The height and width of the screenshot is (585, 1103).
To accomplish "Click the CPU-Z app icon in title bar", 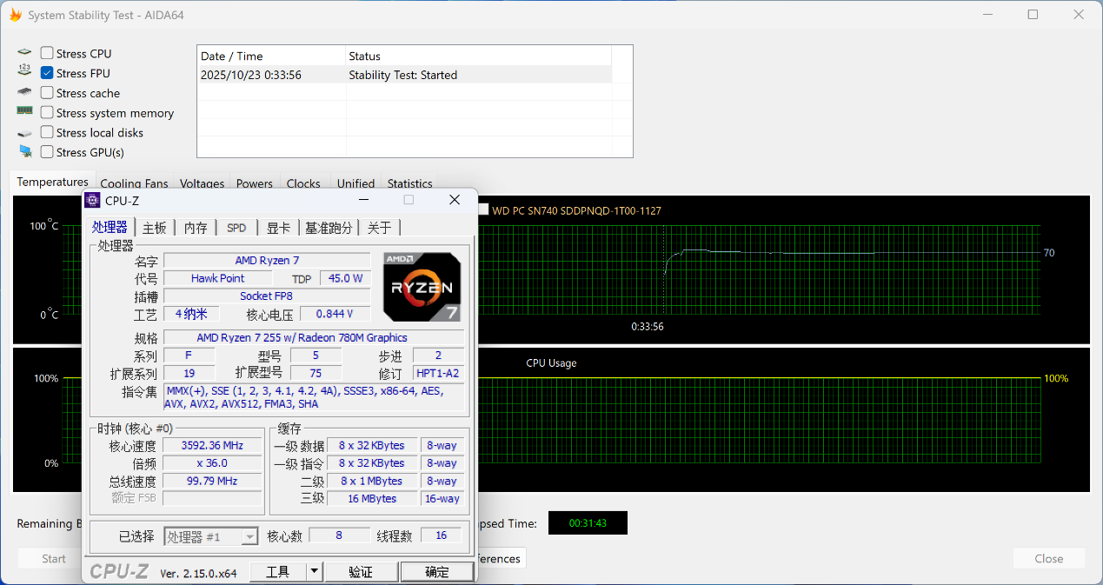I will click(x=92, y=201).
